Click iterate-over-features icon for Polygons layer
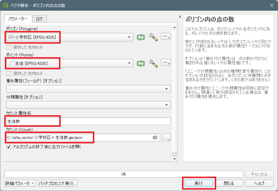This screenshot has height=191, width=278. [x=141, y=37]
